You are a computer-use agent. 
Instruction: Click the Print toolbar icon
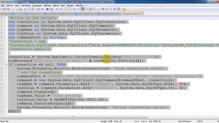point(20,9)
